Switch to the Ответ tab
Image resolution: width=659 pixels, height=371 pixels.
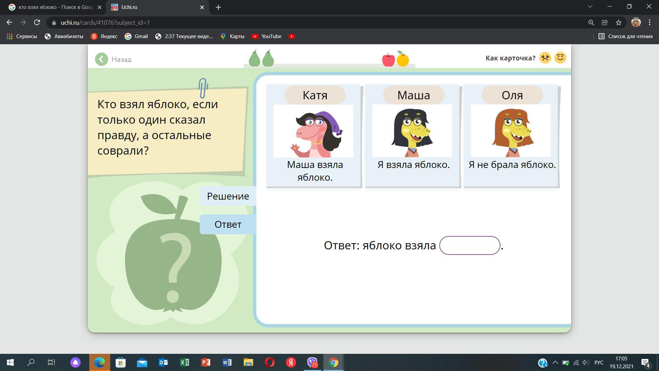point(228,224)
